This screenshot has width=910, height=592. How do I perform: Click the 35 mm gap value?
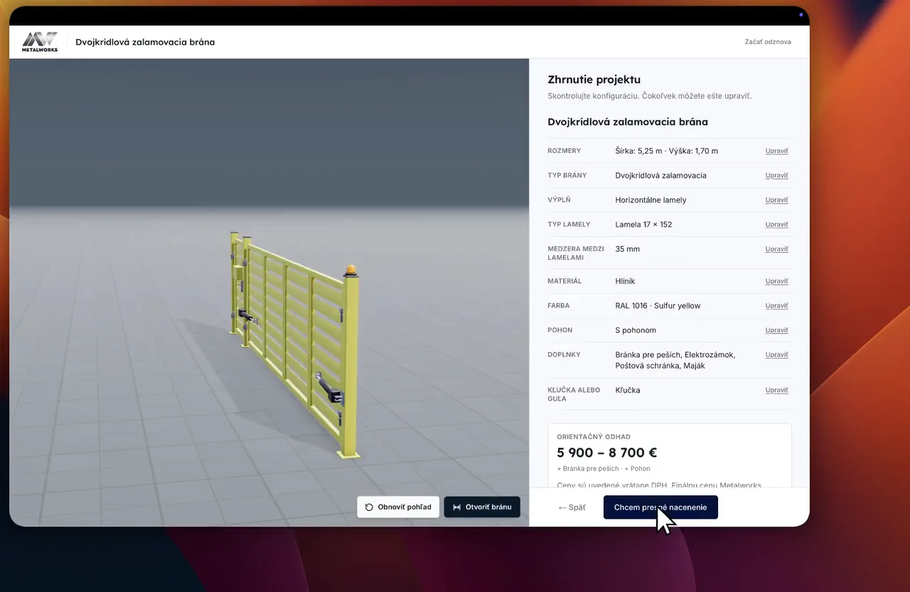pos(627,249)
